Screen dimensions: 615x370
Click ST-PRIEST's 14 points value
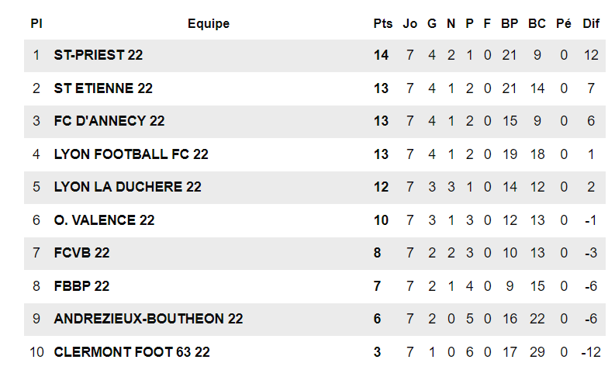pyautogui.click(x=381, y=55)
